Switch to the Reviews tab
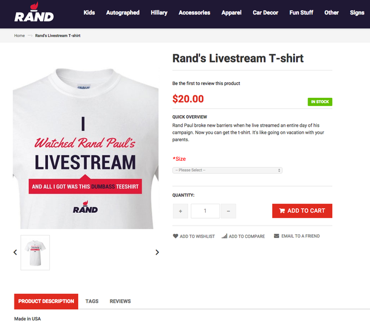The height and width of the screenshot is (335, 370). (x=120, y=301)
